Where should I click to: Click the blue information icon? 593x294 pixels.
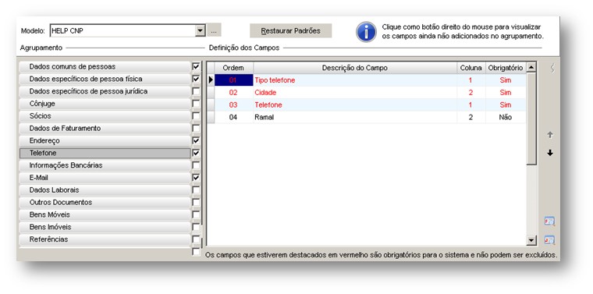click(x=366, y=32)
